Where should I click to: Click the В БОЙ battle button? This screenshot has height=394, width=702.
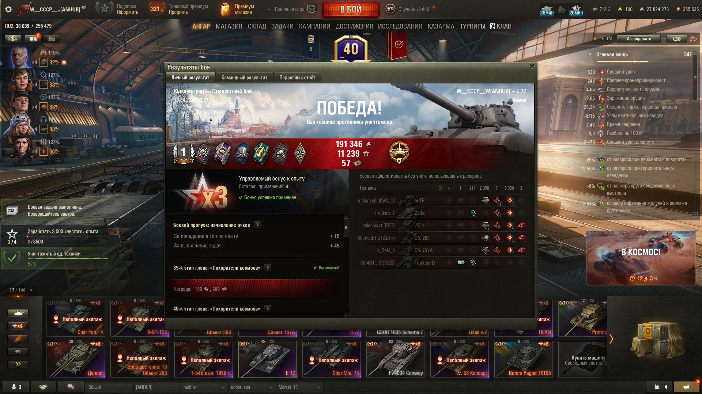point(351,10)
